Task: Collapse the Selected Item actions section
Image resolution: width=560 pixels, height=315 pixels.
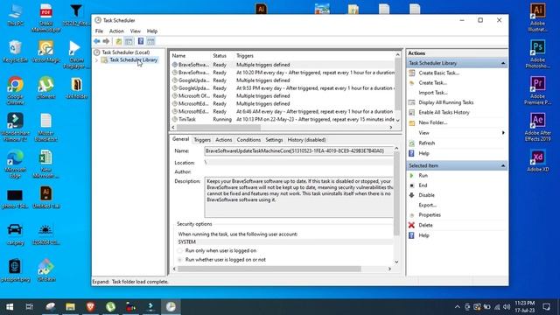Action: [x=503, y=165]
